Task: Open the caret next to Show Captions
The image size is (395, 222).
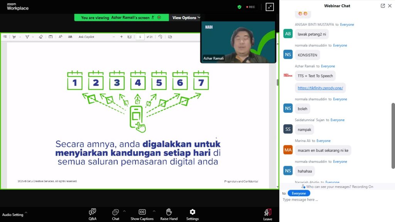Action: (154, 211)
